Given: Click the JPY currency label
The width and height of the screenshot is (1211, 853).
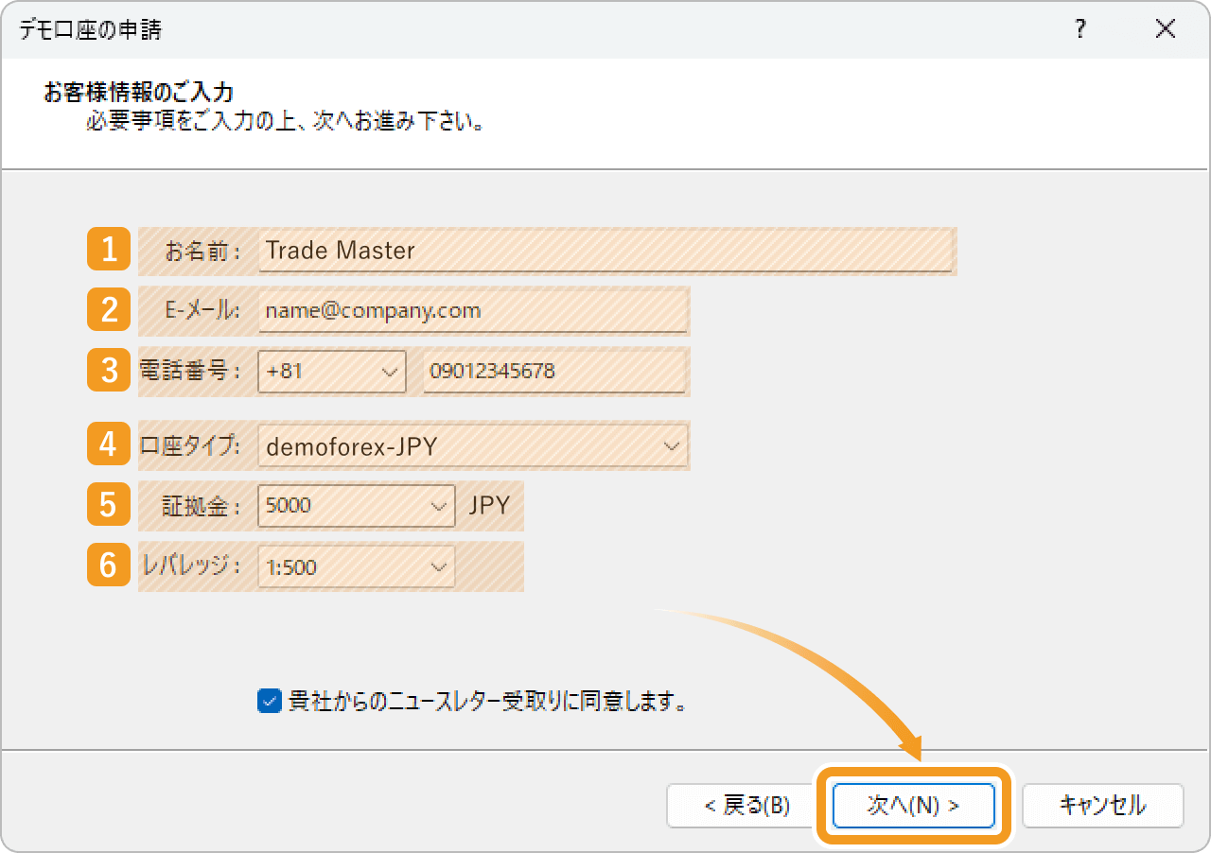Looking at the screenshot, I should point(489,506).
